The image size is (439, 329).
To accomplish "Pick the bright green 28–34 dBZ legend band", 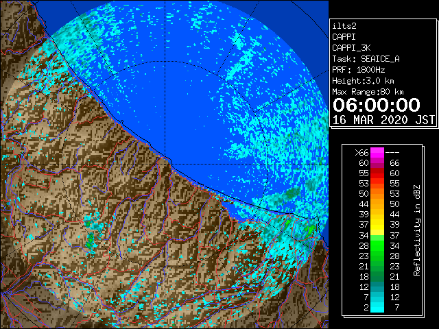I will 377,245.
